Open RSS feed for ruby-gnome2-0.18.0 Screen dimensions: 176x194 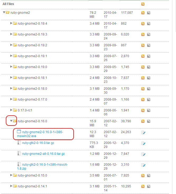[x=143, y=89]
